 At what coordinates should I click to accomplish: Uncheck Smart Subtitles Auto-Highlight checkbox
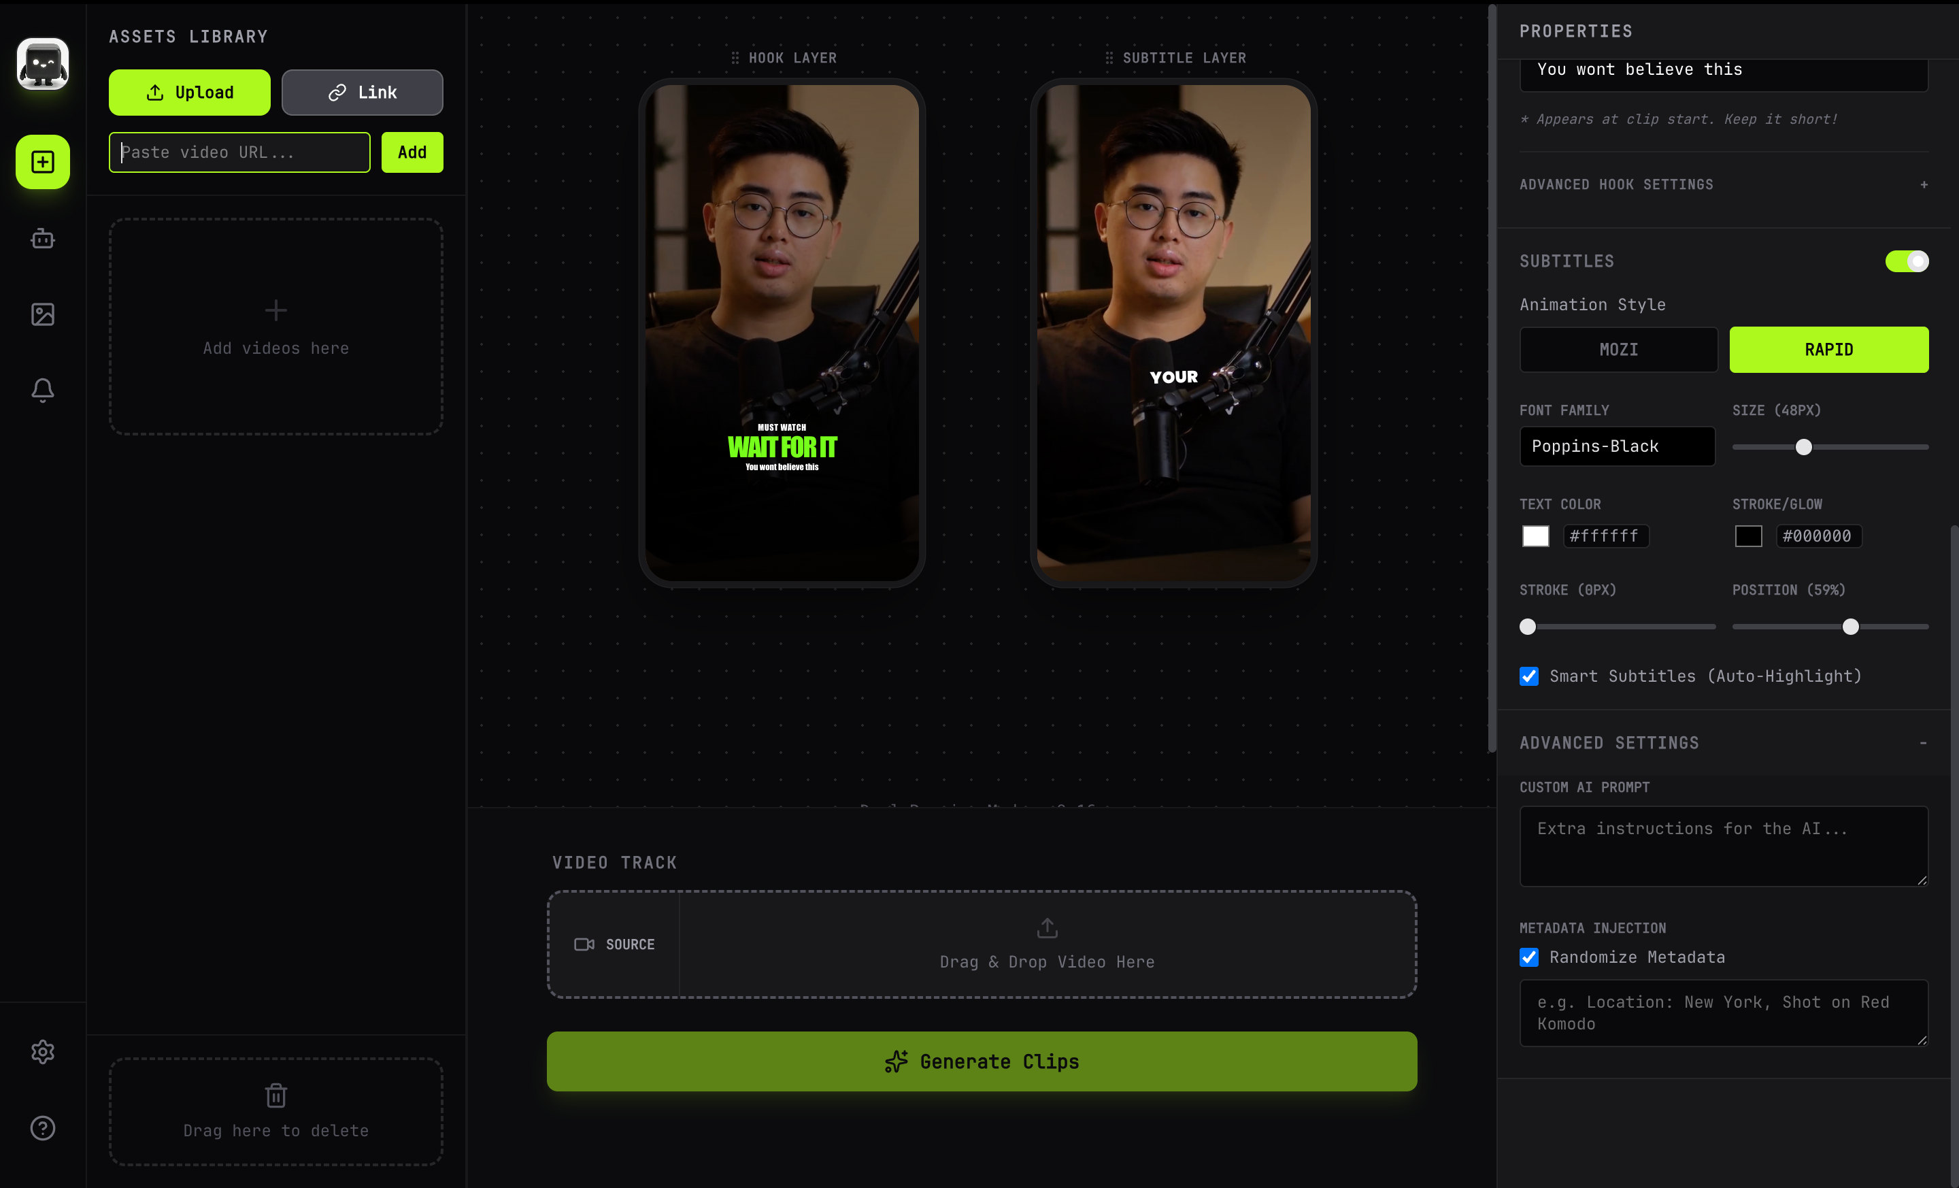(1529, 676)
